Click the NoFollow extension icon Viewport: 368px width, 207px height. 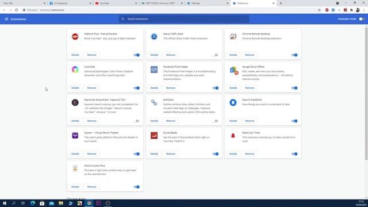click(x=154, y=102)
